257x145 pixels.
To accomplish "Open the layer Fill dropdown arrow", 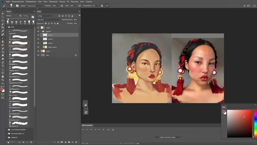I will coord(79,23).
